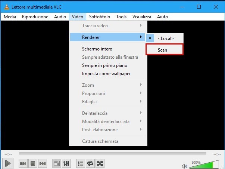Open extended settings equalizer icon
The image size is (225, 169).
(66, 163)
